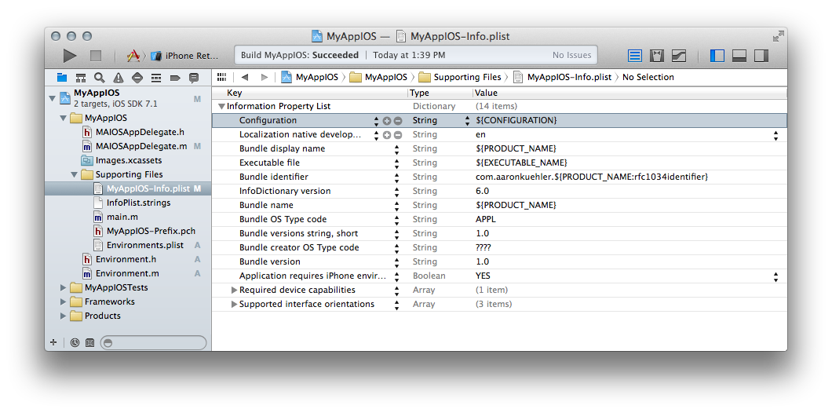Open the scheme selector Xcode icon
Viewport: 832px width, 413px height.
(x=133, y=55)
